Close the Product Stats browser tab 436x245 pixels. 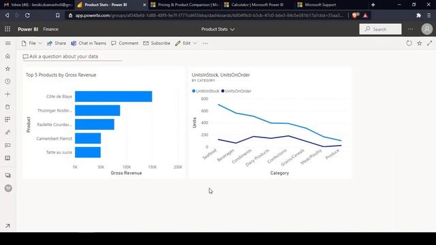(x=144, y=5)
